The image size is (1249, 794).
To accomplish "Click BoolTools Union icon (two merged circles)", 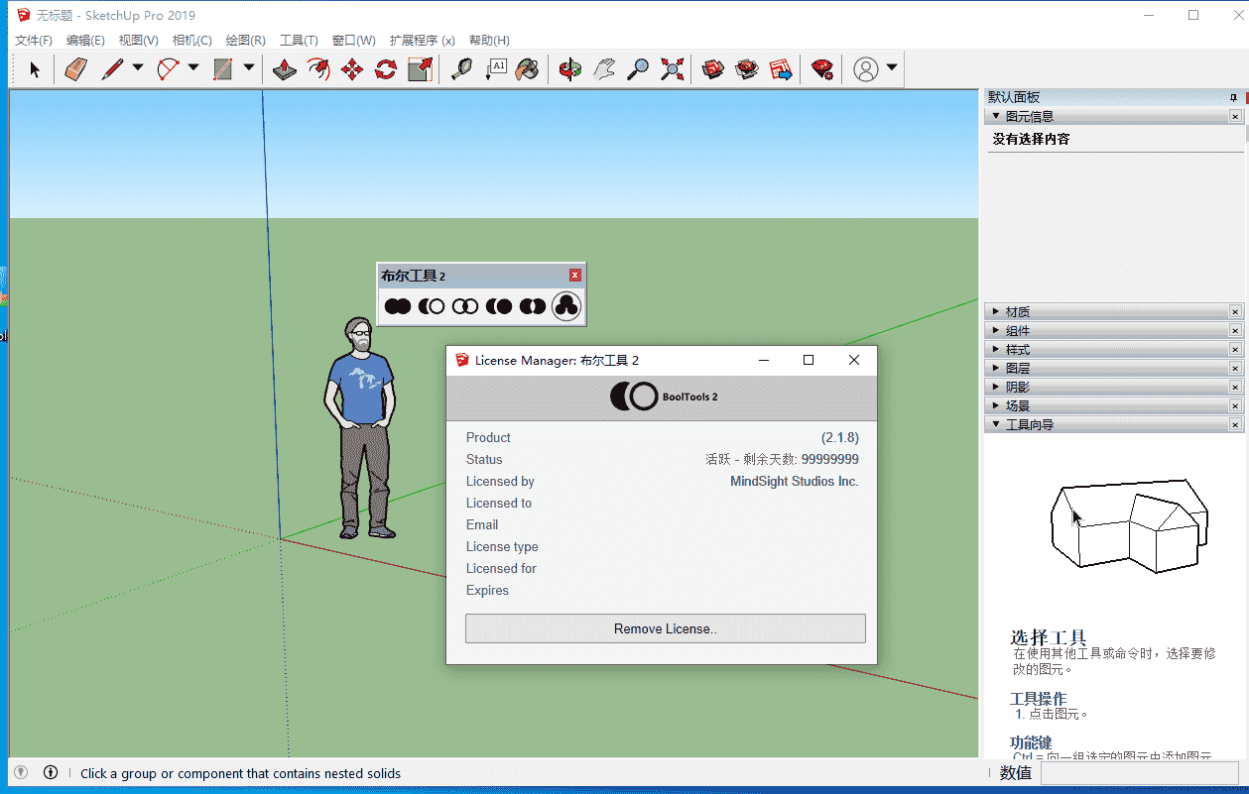I will click(398, 306).
